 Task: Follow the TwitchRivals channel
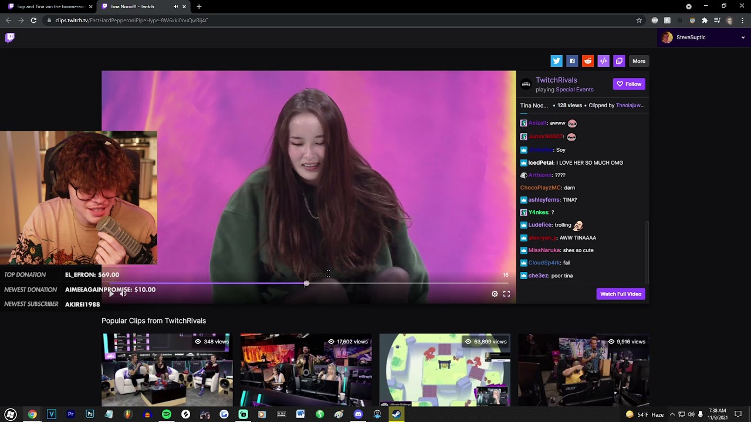pos(629,84)
